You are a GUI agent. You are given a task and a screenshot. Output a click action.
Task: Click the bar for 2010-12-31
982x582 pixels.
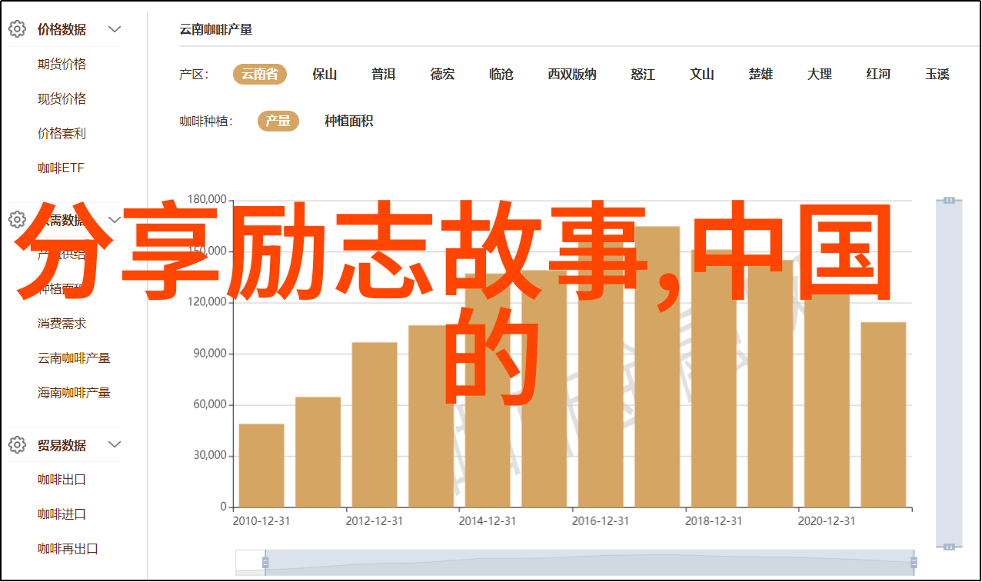261,465
